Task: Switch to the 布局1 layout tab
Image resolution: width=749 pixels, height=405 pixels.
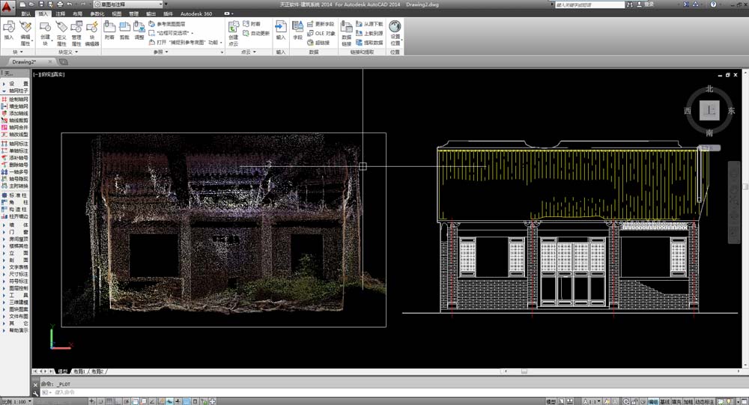Action: 79,371
